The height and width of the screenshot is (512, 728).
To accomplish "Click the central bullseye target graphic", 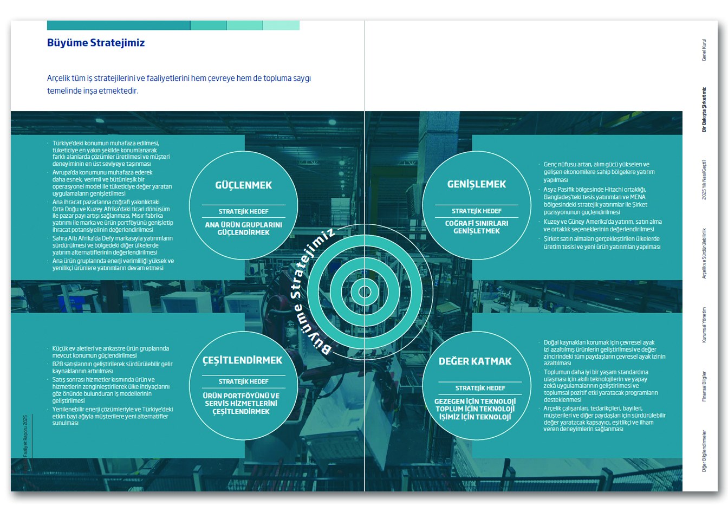I will tap(365, 293).
